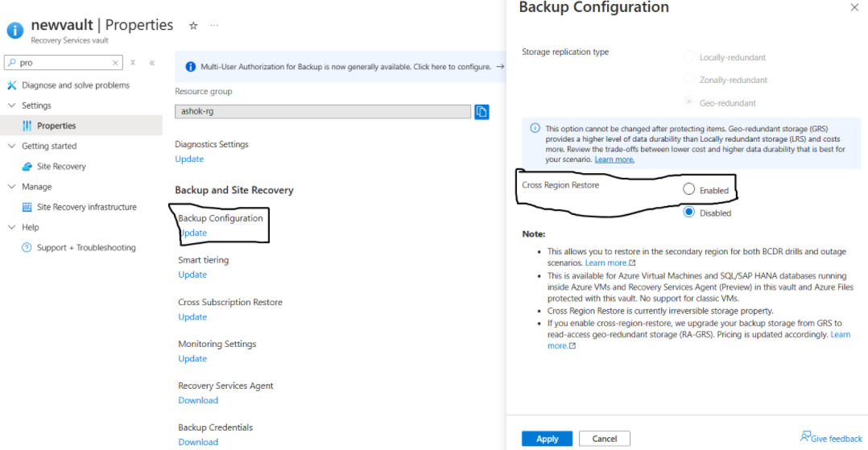868x450 pixels.
Task: Click the Monitoring Settings label
Action: 217,344
